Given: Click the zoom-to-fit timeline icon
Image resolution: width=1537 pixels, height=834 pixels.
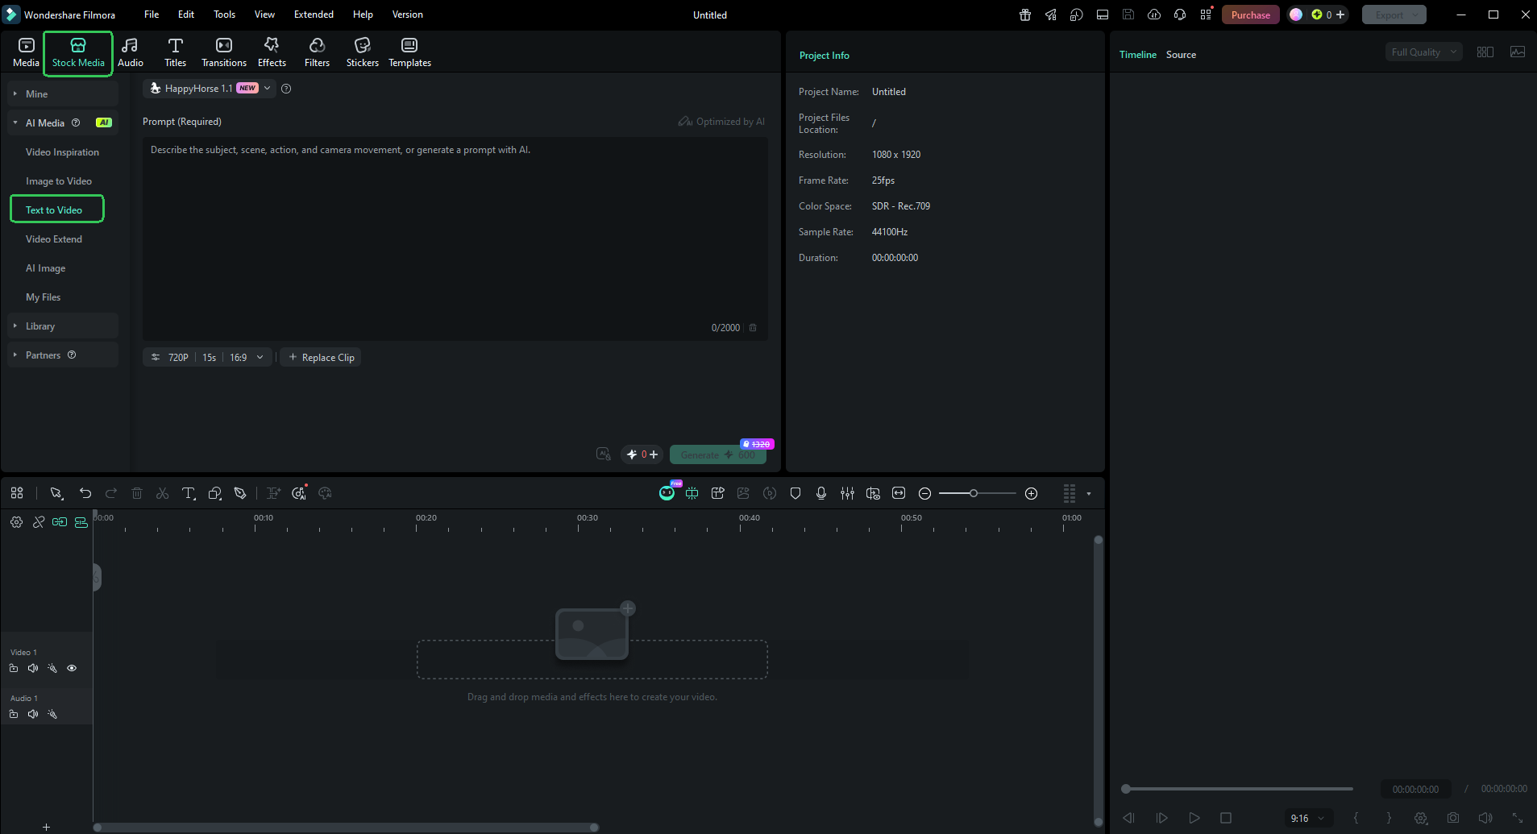Looking at the screenshot, I should [x=899, y=493].
